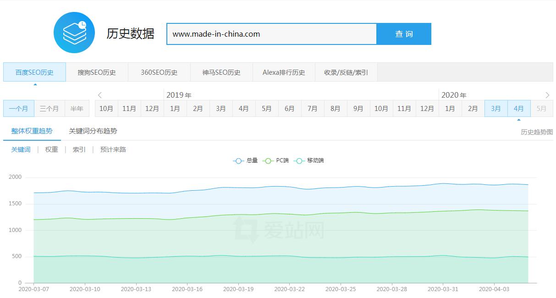Toggle visibility of the 移动端 series

pyautogui.click(x=309, y=160)
